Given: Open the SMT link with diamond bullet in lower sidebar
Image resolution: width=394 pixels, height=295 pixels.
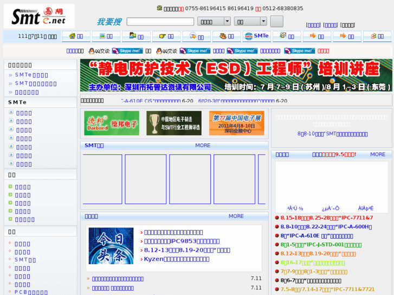Looking at the screenshot, I should [x=25, y=260].
